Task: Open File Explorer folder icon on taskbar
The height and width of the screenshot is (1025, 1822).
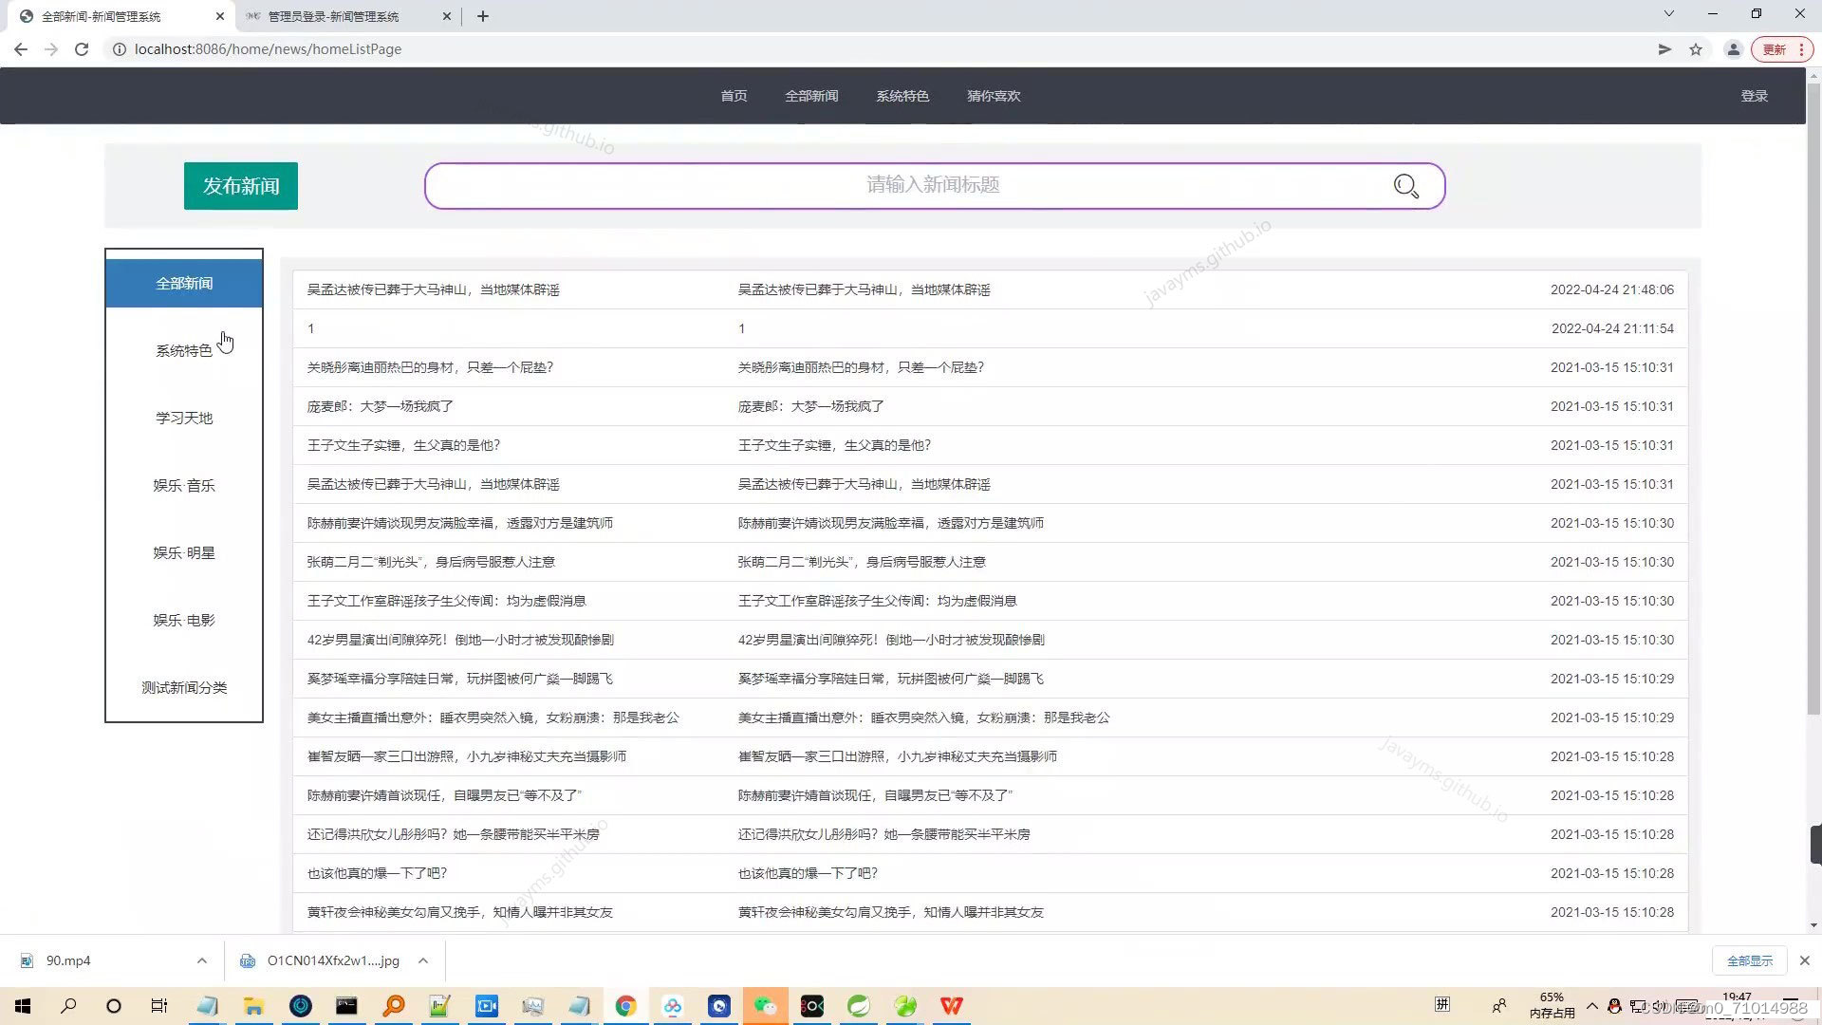Action: pos(253,1006)
